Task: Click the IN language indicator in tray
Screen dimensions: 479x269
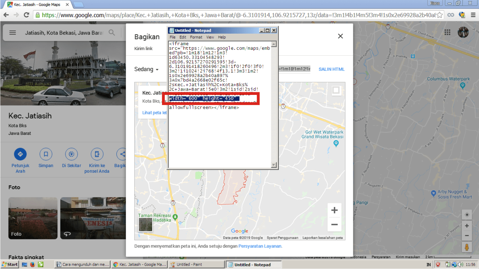Action: pos(428,265)
